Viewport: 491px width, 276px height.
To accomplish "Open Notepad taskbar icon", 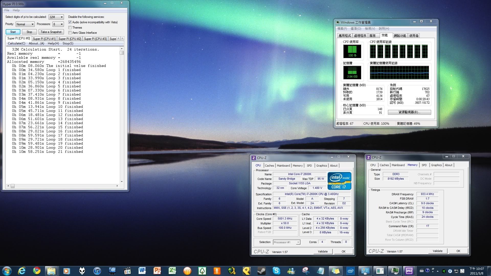I will pos(321,271).
